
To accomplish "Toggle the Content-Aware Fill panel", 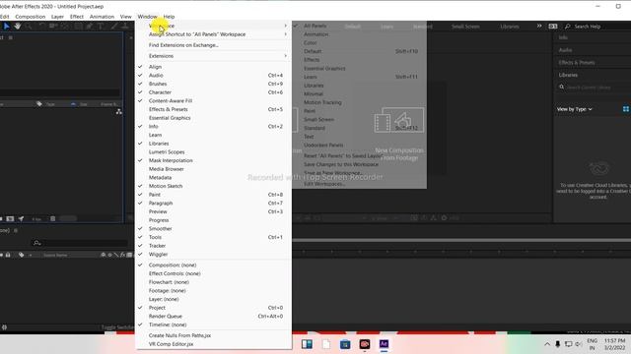I will coord(213,100).
